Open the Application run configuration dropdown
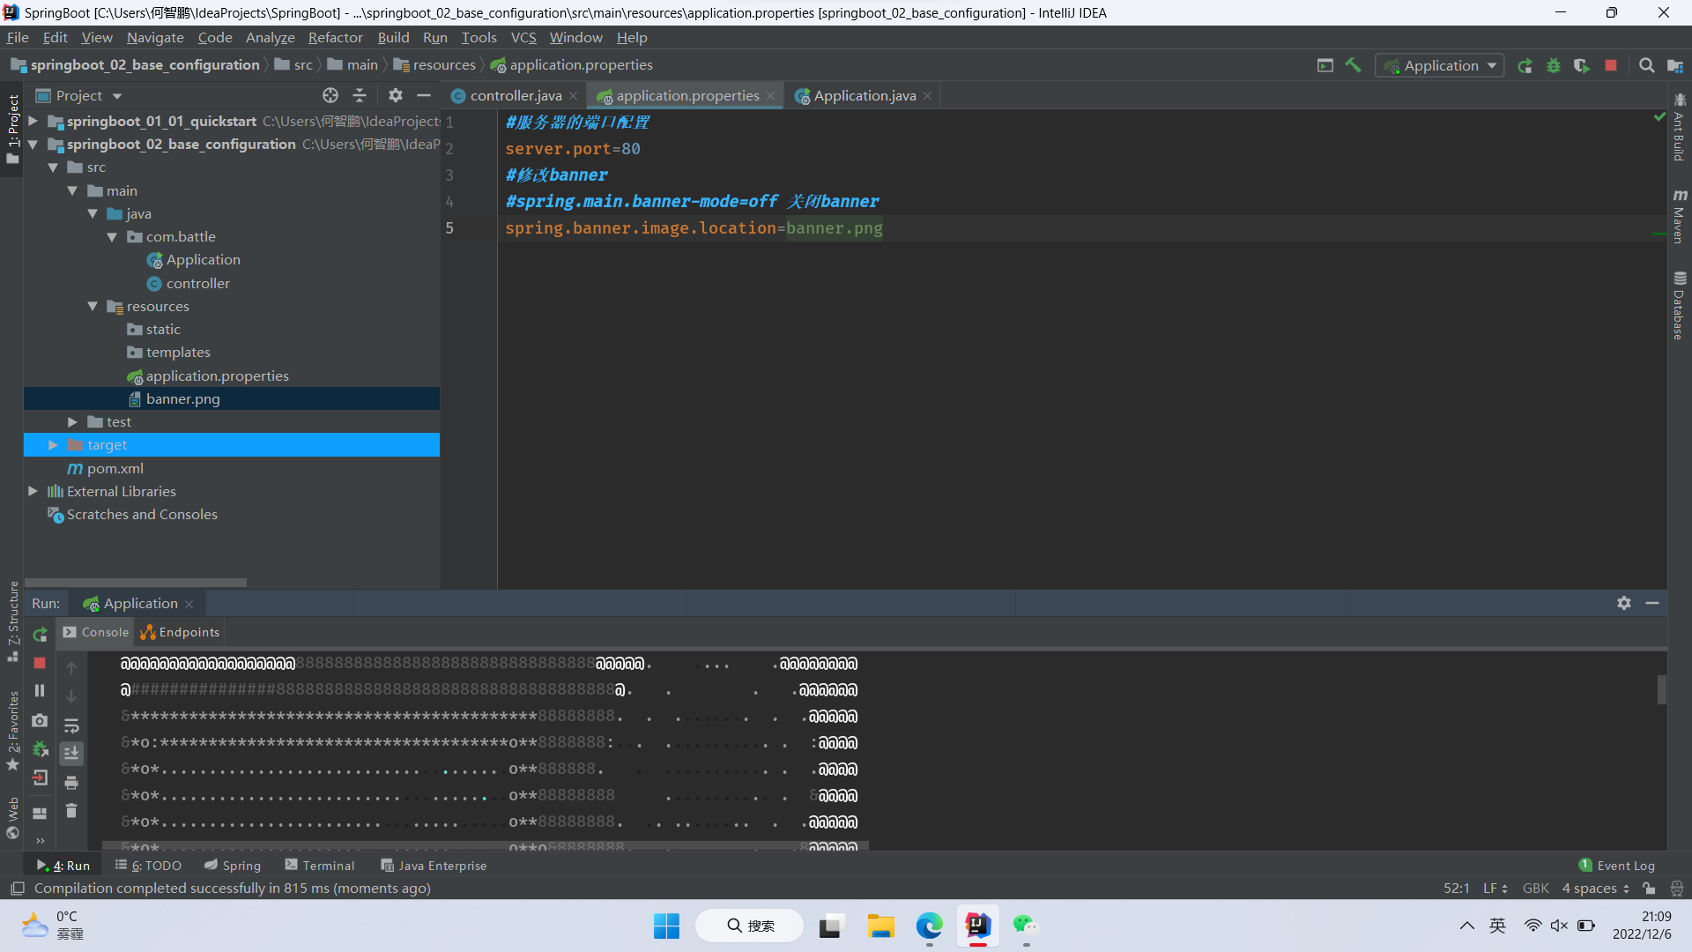Screen dimensions: 1692x952 pos(1491,65)
